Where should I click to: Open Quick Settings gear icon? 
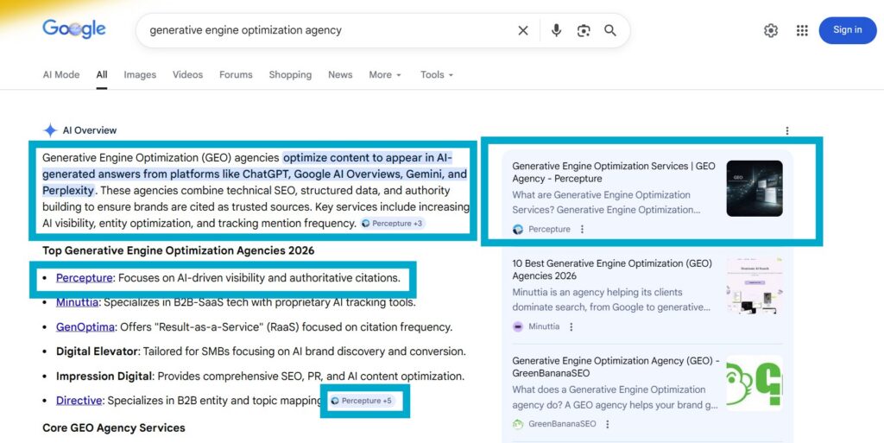(771, 30)
